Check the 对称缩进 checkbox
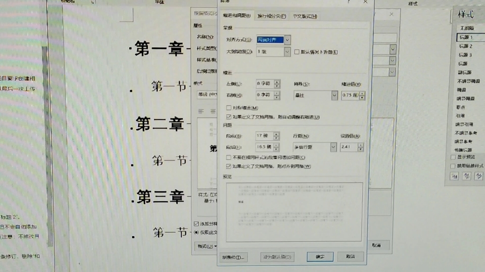Screen dimensions: 485x272 coord(229,108)
